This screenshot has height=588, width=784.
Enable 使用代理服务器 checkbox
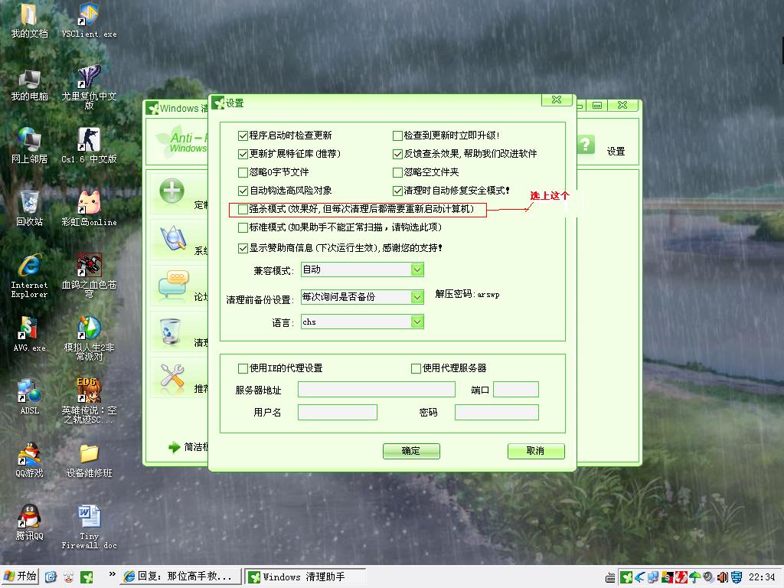pyautogui.click(x=416, y=368)
